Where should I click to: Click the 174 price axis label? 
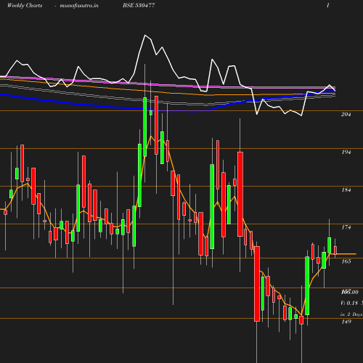coord(346,227)
